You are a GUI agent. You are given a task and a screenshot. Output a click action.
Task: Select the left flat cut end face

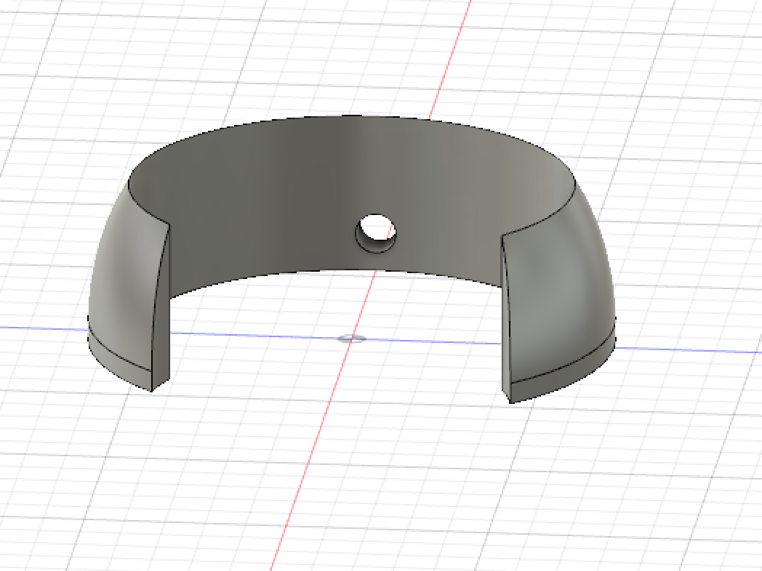(x=161, y=311)
